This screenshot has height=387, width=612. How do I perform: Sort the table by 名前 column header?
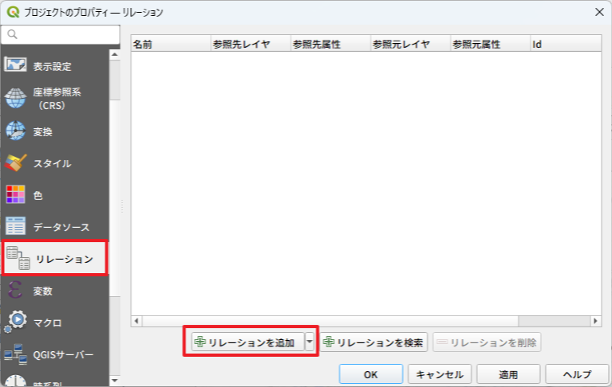click(x=170, y=44)
